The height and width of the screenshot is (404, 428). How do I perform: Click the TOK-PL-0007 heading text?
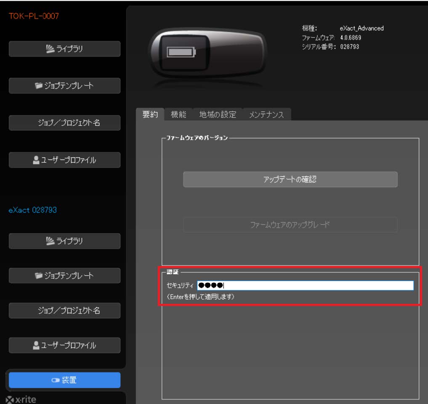(34, 16)
